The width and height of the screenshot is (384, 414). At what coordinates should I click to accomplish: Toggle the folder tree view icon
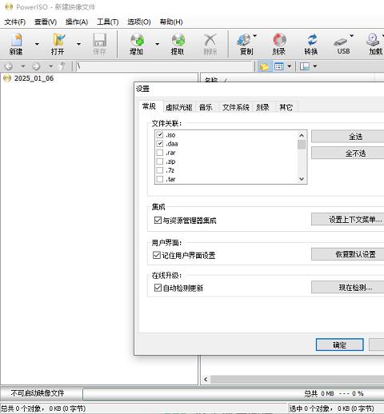(264, 66)
